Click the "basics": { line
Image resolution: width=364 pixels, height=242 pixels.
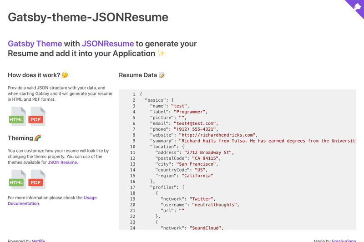click(159, 100)
